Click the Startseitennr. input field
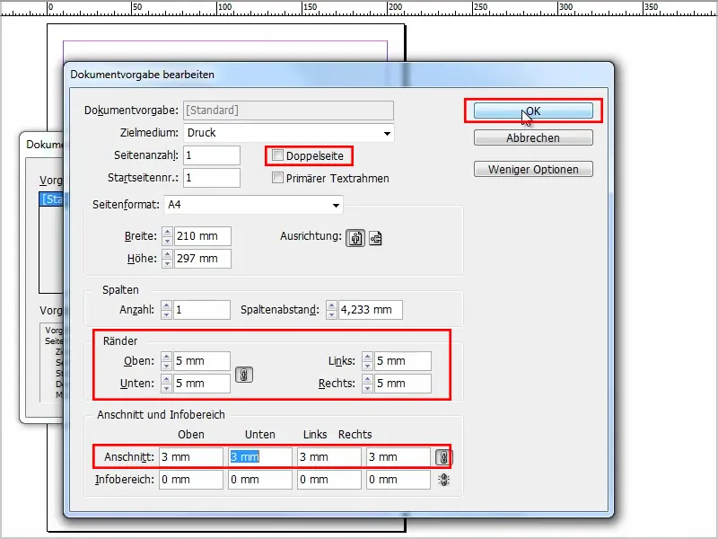Image resolution: width=718 pixels, height=539 pixels. 212,178
